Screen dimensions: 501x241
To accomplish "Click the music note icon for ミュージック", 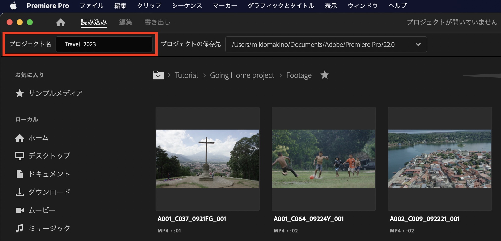I will tap(20, 228).
